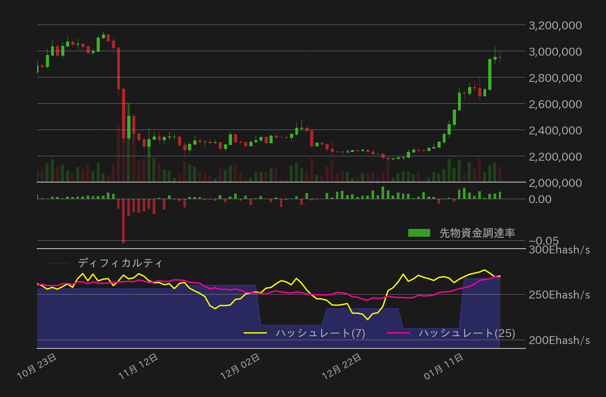Click the 2,000,000 price axis label
The image size is (606, 397).
[555, 183]
